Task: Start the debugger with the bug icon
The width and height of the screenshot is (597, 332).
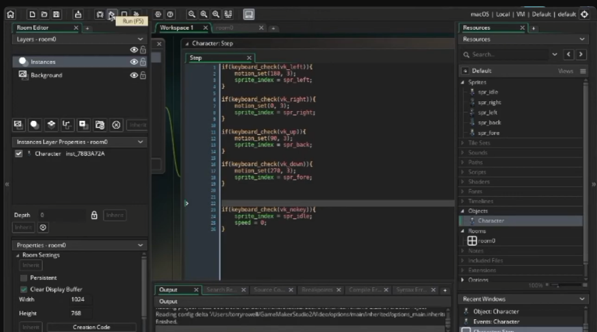Action: click(100, 14)
